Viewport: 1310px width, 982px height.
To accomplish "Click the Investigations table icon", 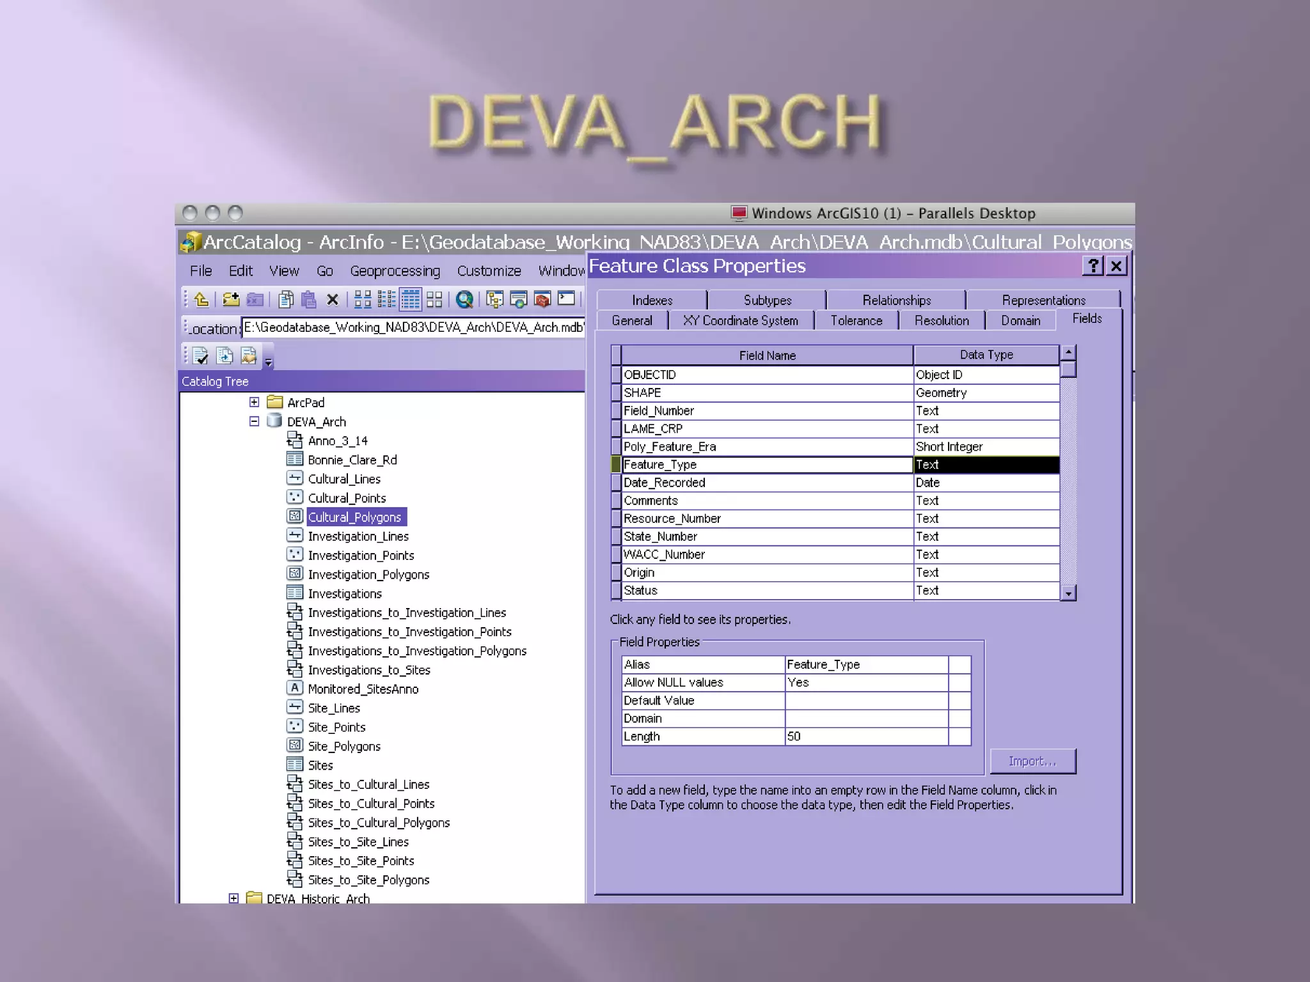I will (295, 593).
